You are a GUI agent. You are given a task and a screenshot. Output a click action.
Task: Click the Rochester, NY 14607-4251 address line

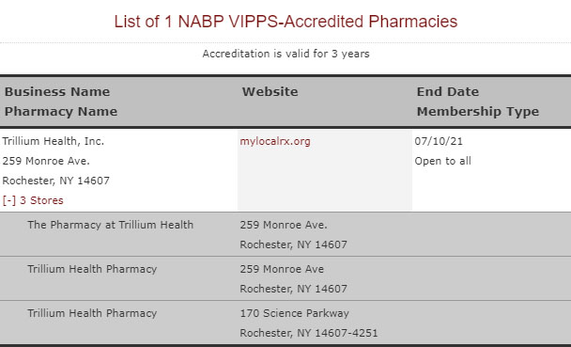click(309, 333)
